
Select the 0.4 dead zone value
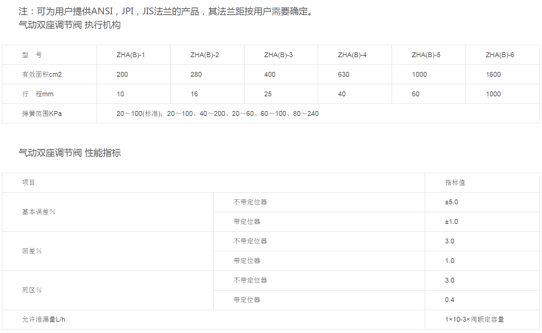tap(449, 300)
